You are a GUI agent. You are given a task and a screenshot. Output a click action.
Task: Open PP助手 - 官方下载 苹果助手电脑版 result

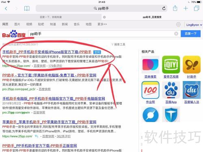(x=49, y=75)
